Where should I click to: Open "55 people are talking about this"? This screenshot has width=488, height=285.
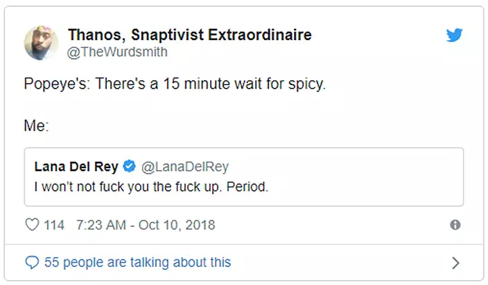pyautogui.click(x=137, y=263)
